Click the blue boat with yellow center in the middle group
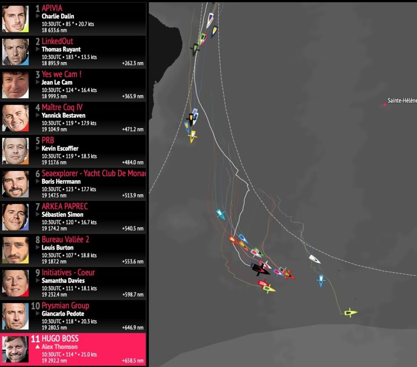 point(187,127)
